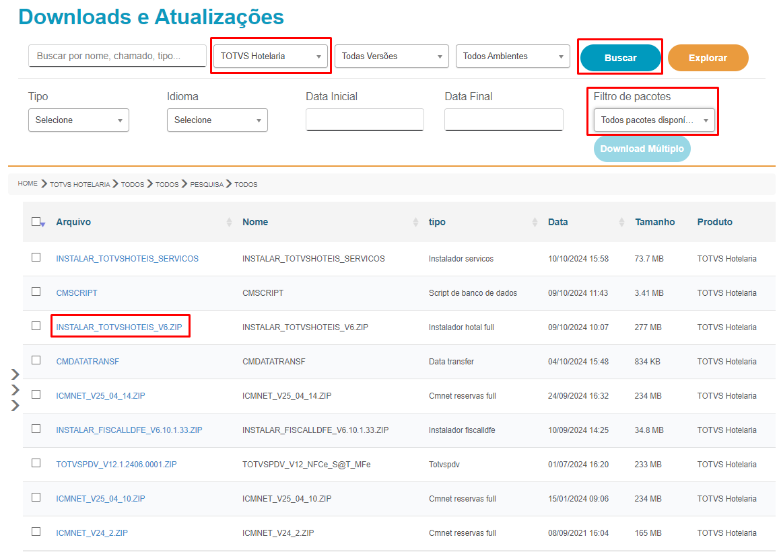Viewport: 779px width, 552px height.
Task: Focus the search by name input field
Action: 117,56
